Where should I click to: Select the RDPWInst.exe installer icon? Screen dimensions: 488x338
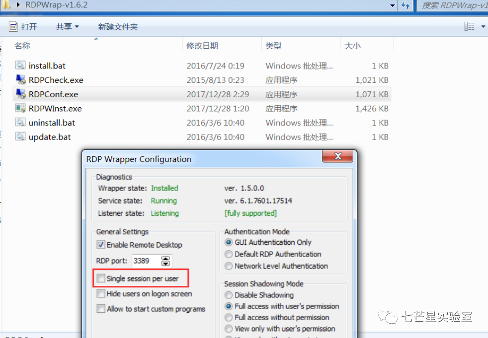click(20, 108)
